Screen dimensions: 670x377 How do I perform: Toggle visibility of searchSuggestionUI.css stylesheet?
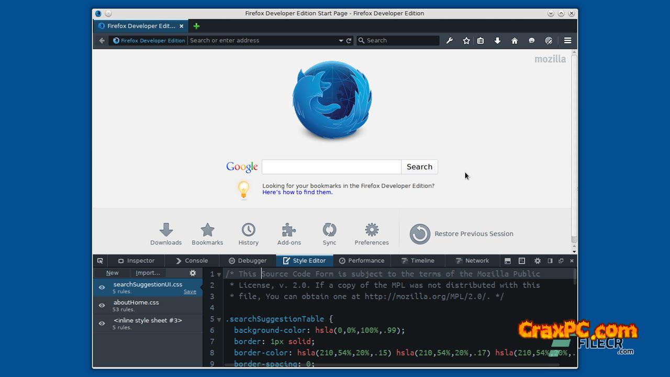[x=102, y=287]
